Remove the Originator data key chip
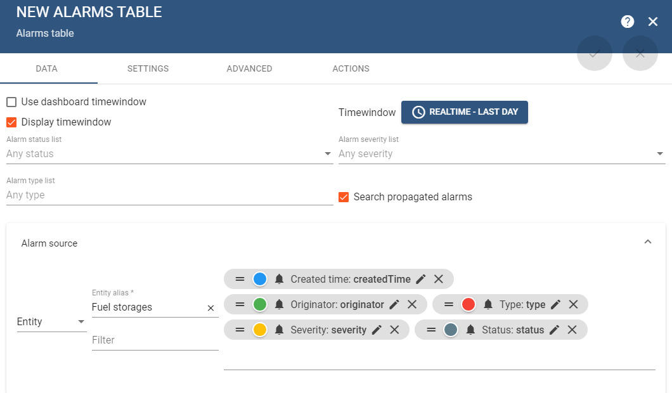 (x=412, y=304)
